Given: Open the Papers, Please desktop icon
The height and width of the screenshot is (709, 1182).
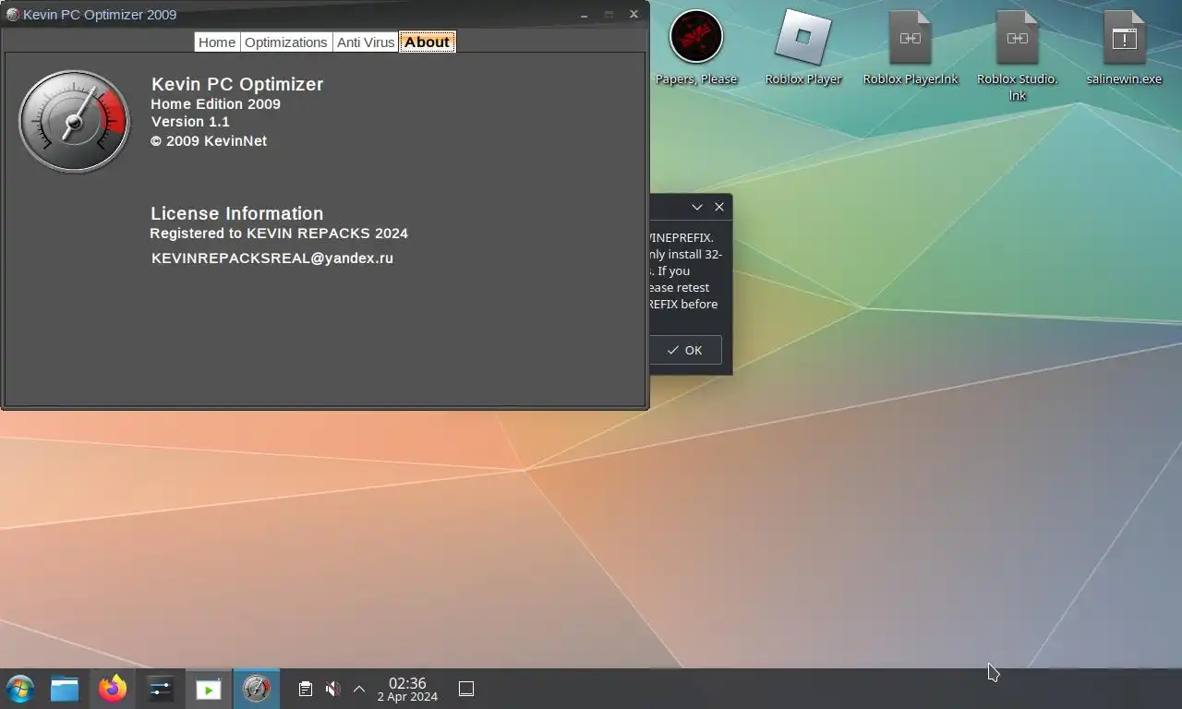Looking at the screenshot, I should click(696, 48).
